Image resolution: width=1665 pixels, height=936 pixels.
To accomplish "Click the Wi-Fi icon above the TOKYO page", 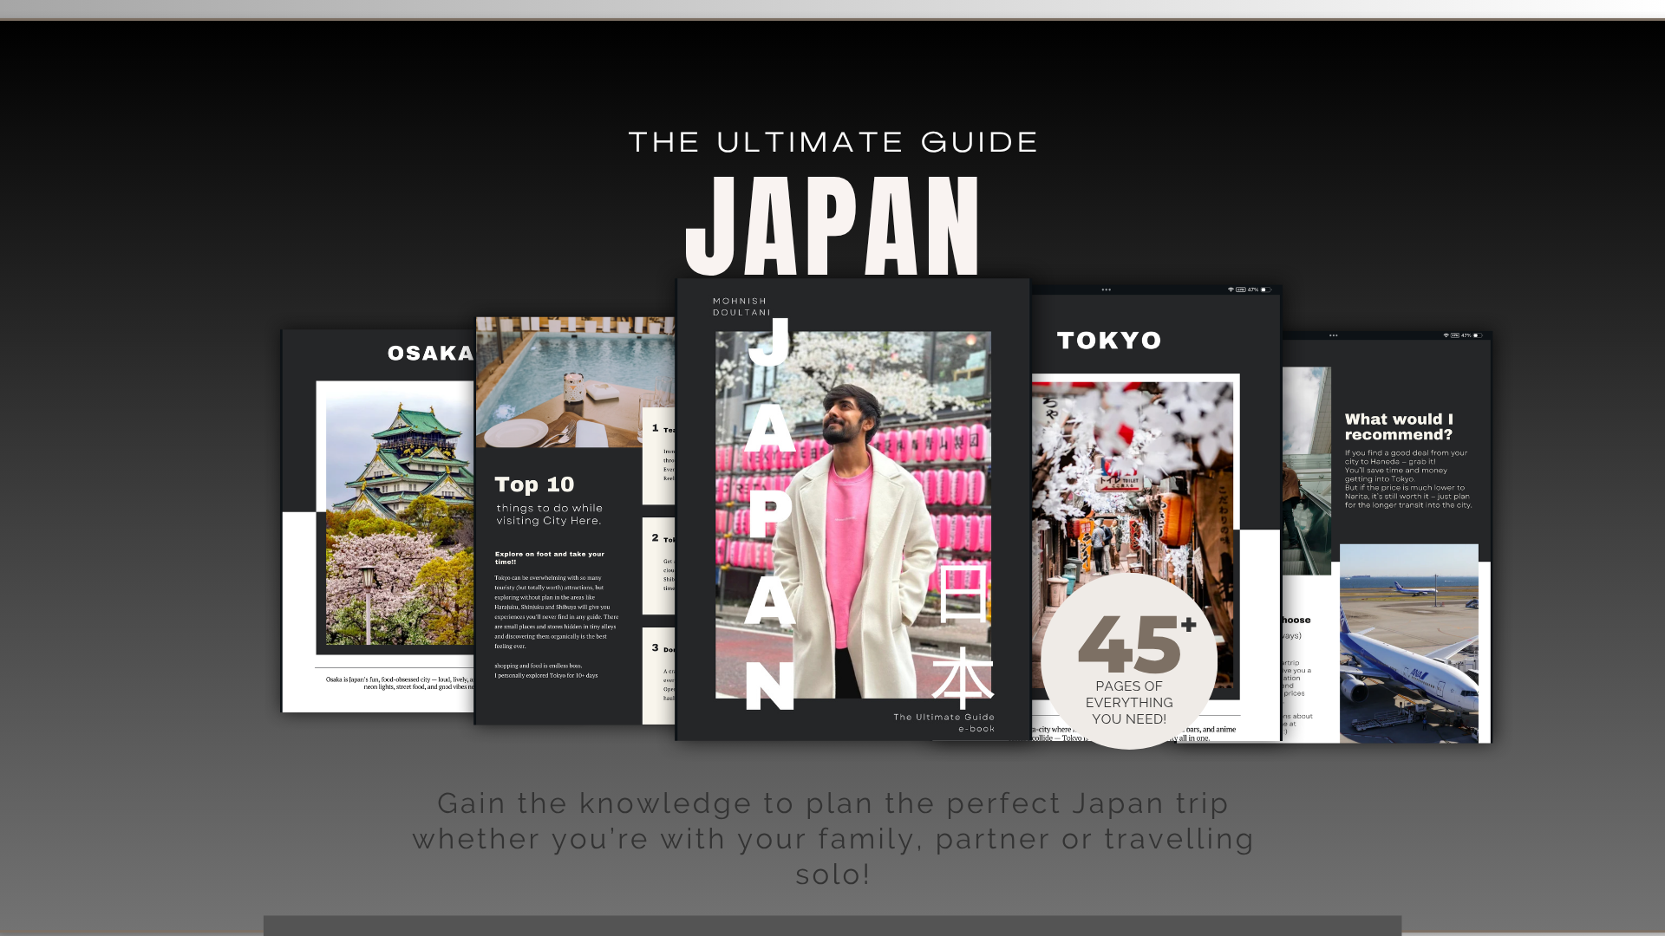I will (x=1230, y=289).
